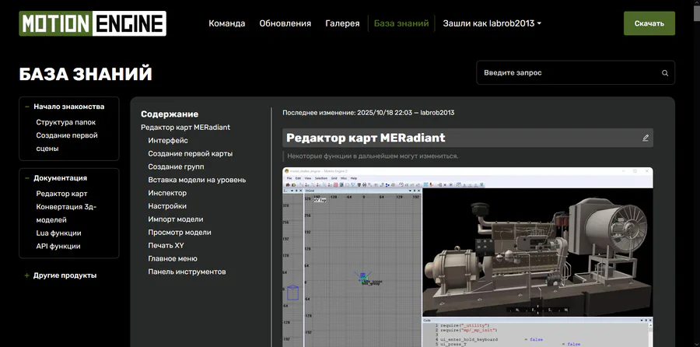Jump to Вставка модели на уровень section
The height and width of the screenshot is (347, 700).
click(197, 180)
